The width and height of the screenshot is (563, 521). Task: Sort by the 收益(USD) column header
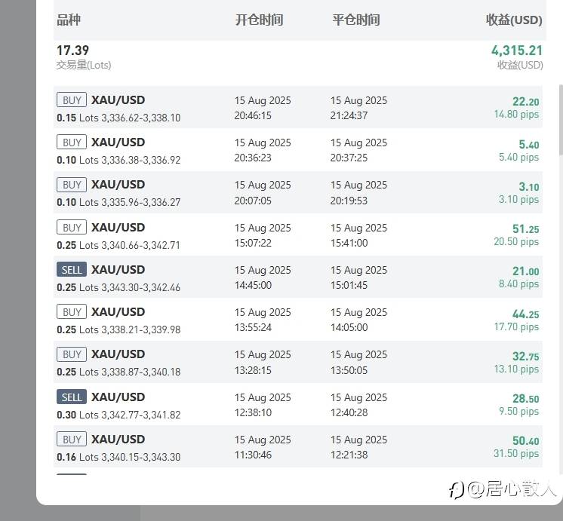(x=514, y=20)
